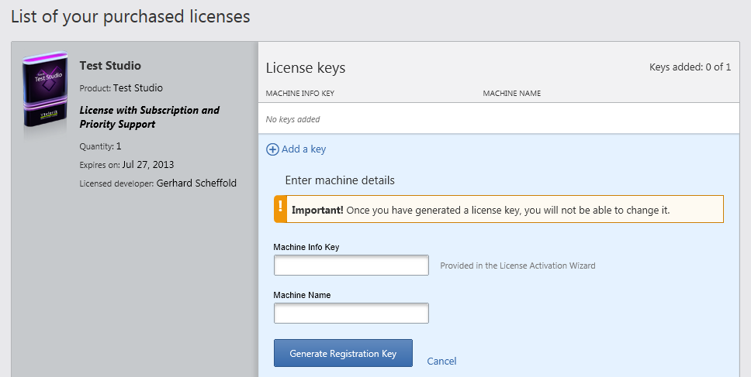Click the Machine Info Key field label
This screenshot has width=751, height=377.
(x=306, y=248)
